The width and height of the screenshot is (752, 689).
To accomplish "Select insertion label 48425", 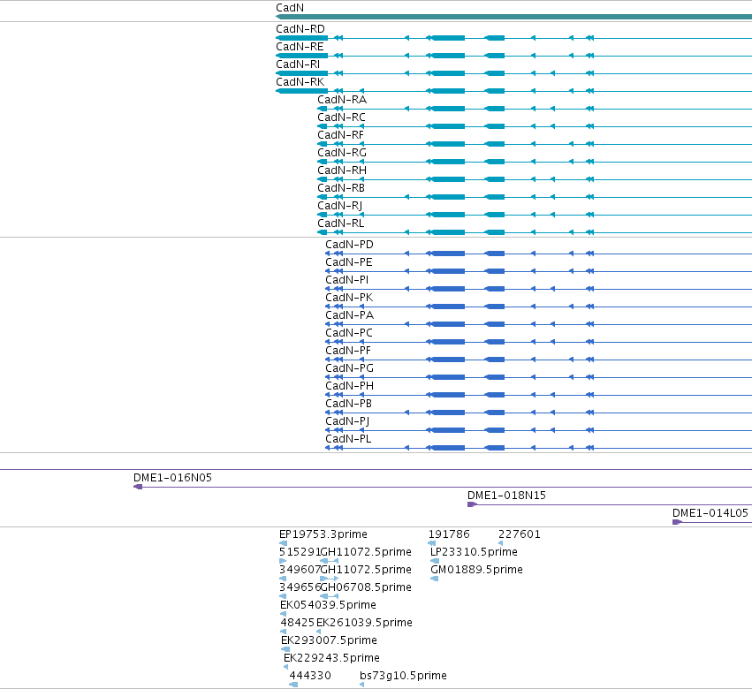I will click(x=297, y=624).
